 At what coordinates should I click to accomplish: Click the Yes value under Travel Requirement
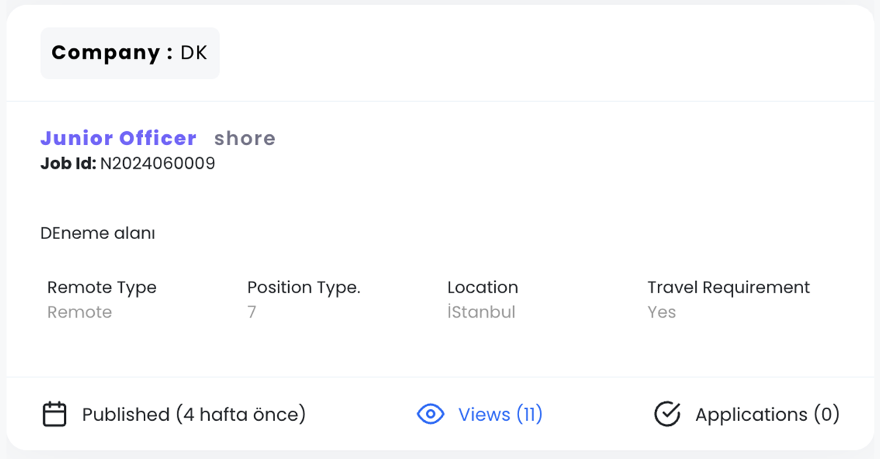[x=661, y=312]
